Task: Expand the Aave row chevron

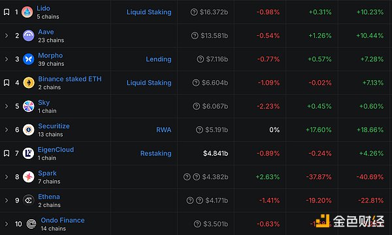Action: pyautogui.click(x=7, y=36)
